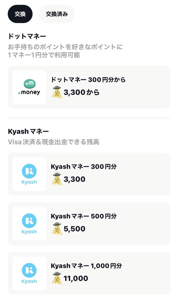
Task: Choose Kyashマネー 300円分 title
Action: point(84,167)
